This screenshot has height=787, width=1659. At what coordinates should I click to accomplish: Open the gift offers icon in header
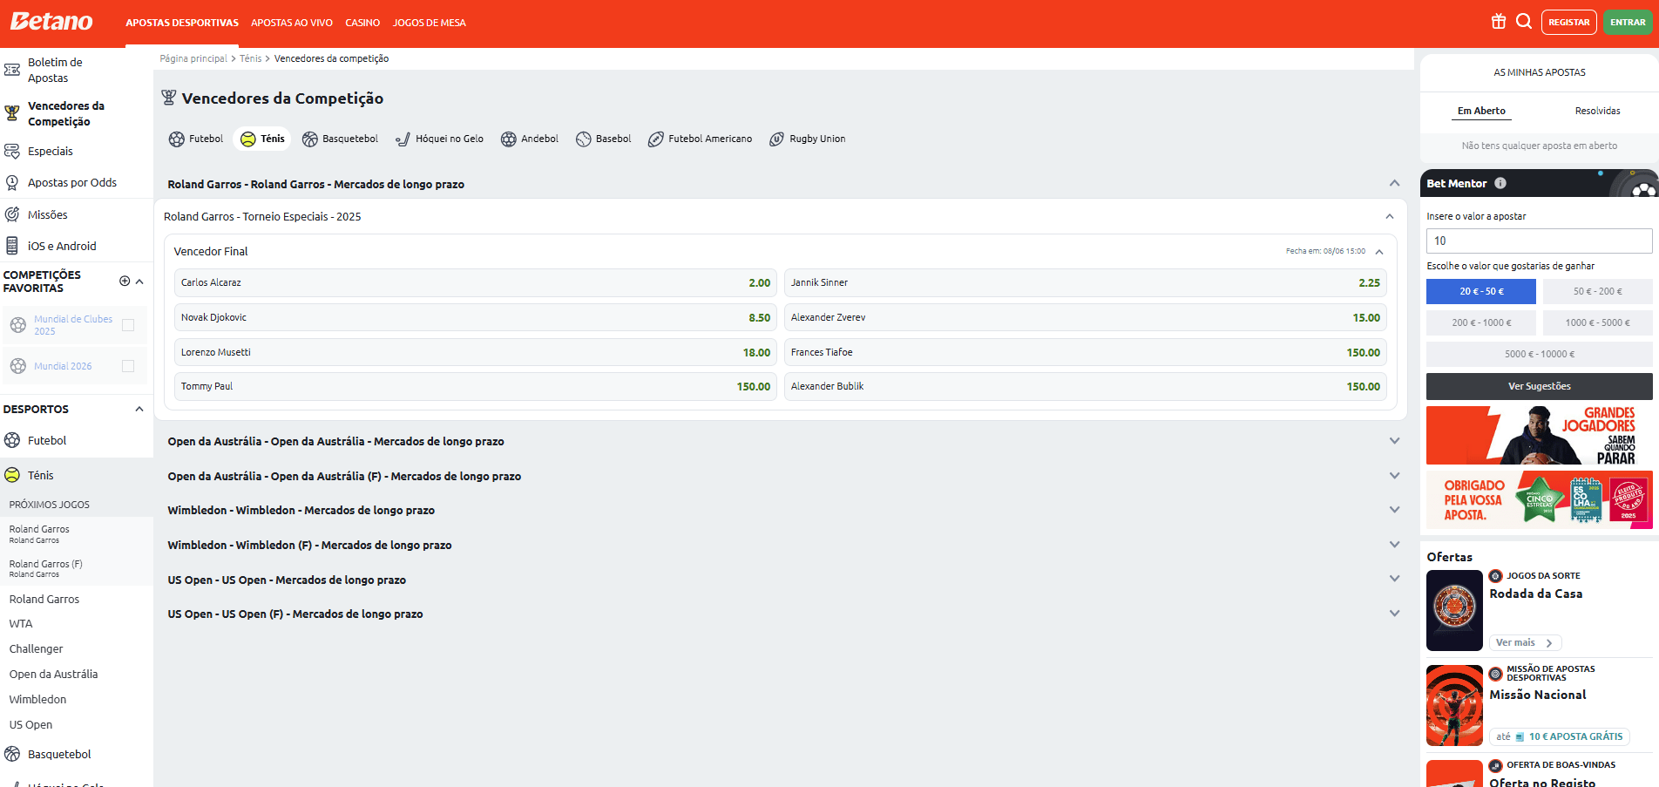[1499, 22]
